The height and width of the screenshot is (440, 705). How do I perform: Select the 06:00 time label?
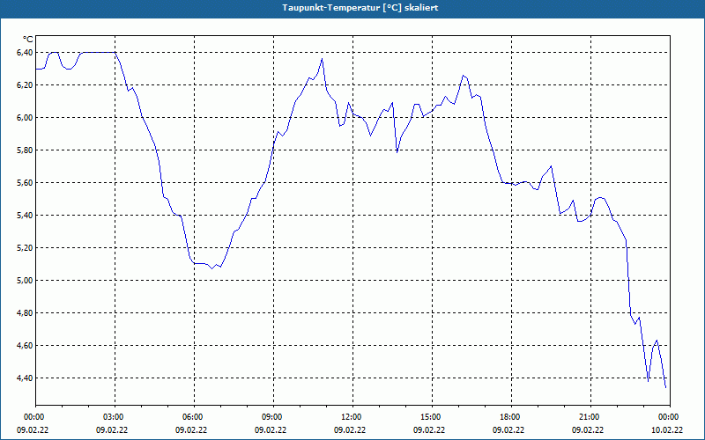[194, 417]
